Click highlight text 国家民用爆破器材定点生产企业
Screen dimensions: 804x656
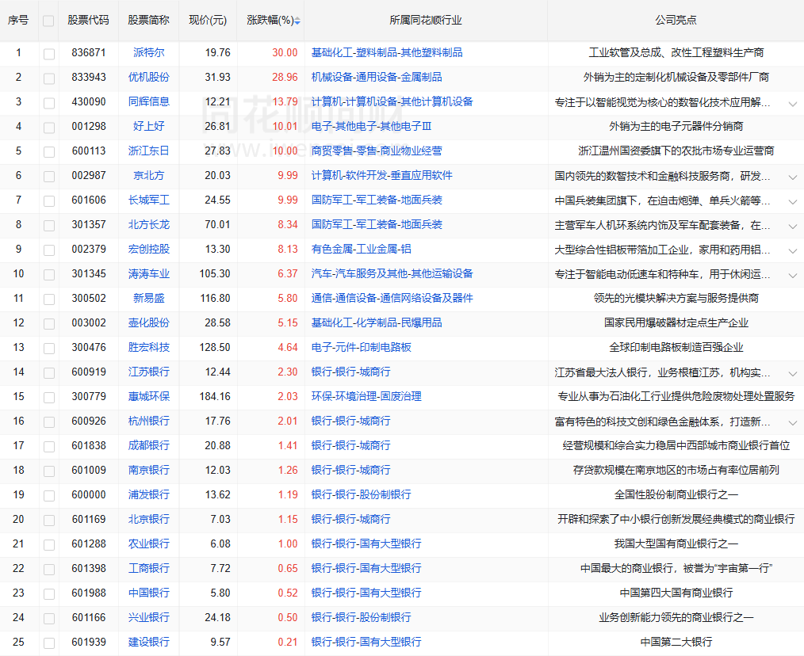tap(676, 322)
